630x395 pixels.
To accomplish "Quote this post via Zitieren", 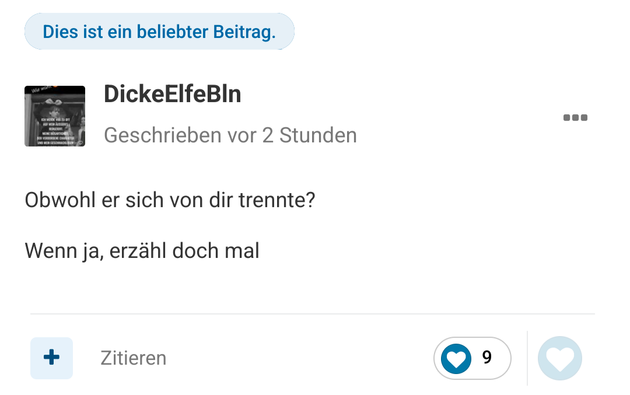I will pyautogui.click(x=133, y=358).
